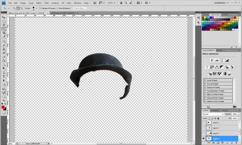Select the Eraser tool

coord(4,57)
